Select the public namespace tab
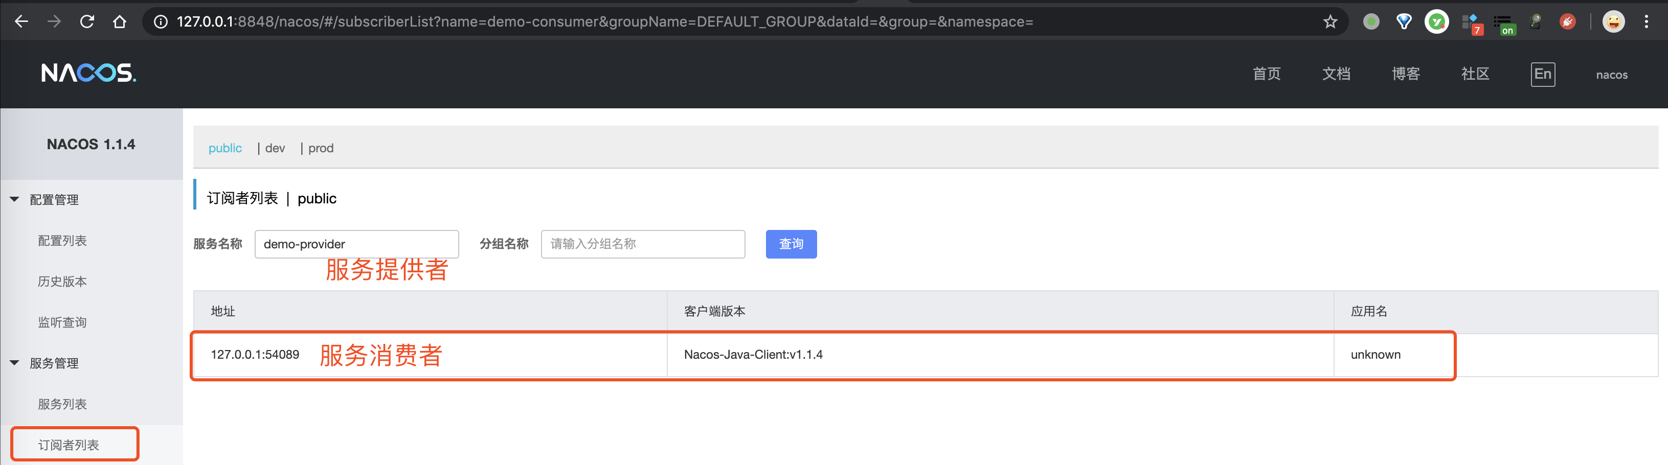This screenshot has width=1668, height=465. (224, 148)
